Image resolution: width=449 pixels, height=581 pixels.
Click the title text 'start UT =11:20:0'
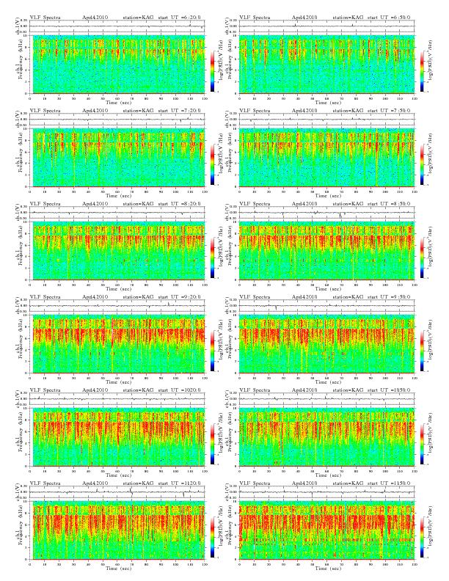point(180,483)
